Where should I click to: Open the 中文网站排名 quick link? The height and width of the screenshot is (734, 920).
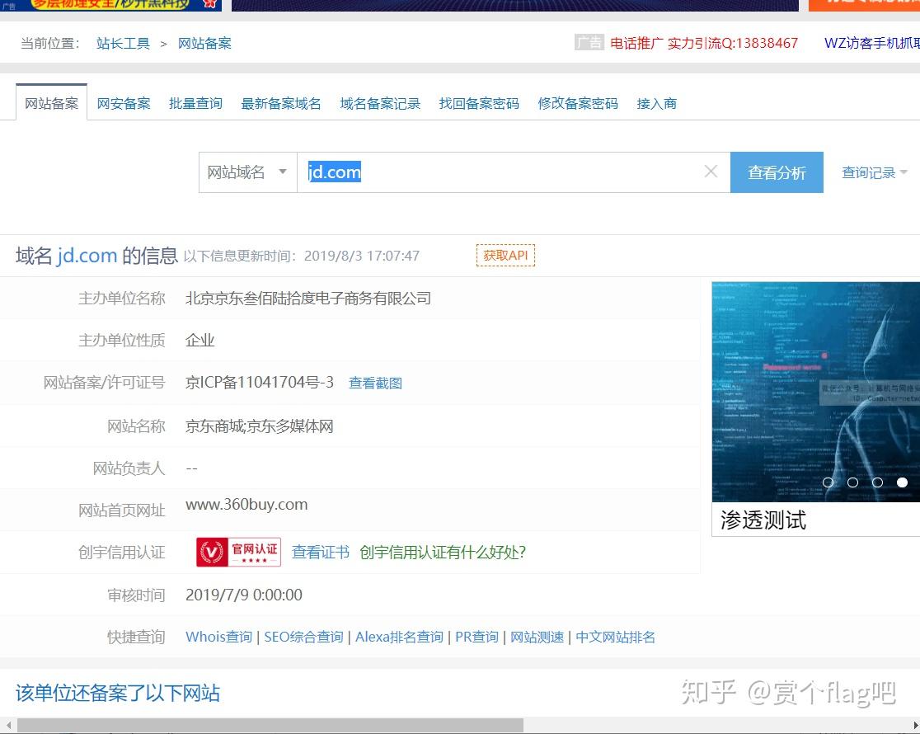pos(616,638)
